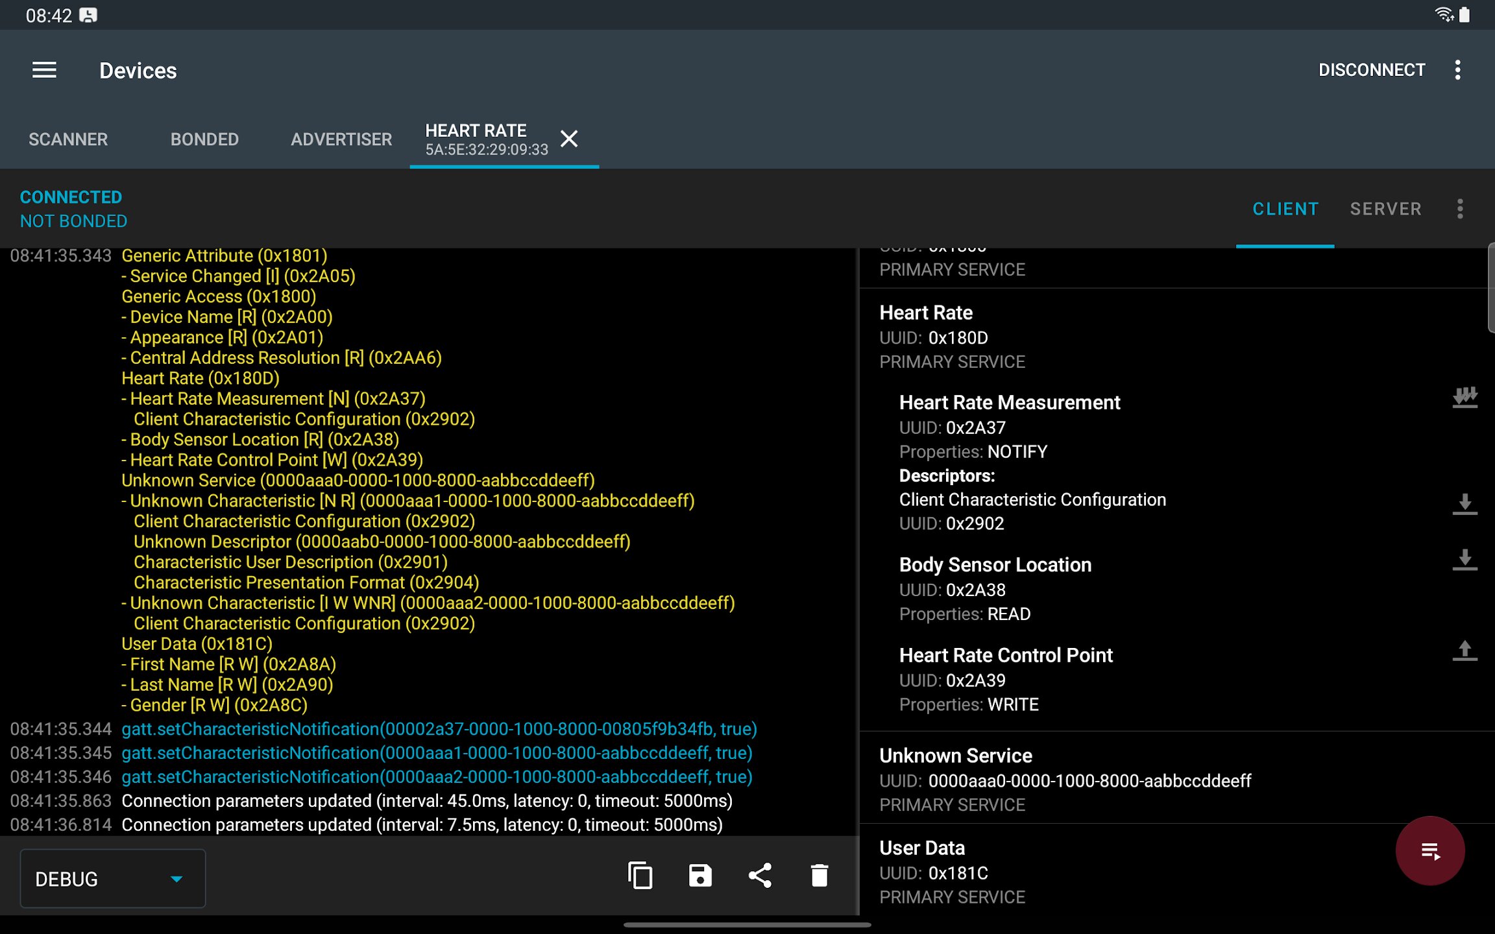Image resolution: width=1495 pixels, height=934 pixels.
Task: Tap the status bar battery icon
Action: click(x=1465, y=14)
